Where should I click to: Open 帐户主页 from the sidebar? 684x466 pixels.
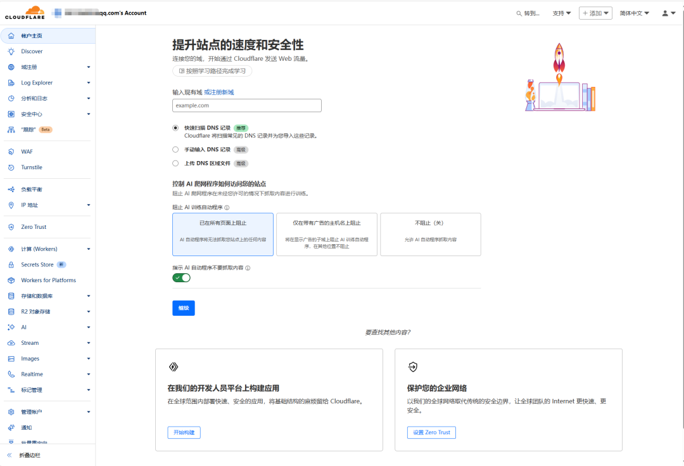(28, 36)
